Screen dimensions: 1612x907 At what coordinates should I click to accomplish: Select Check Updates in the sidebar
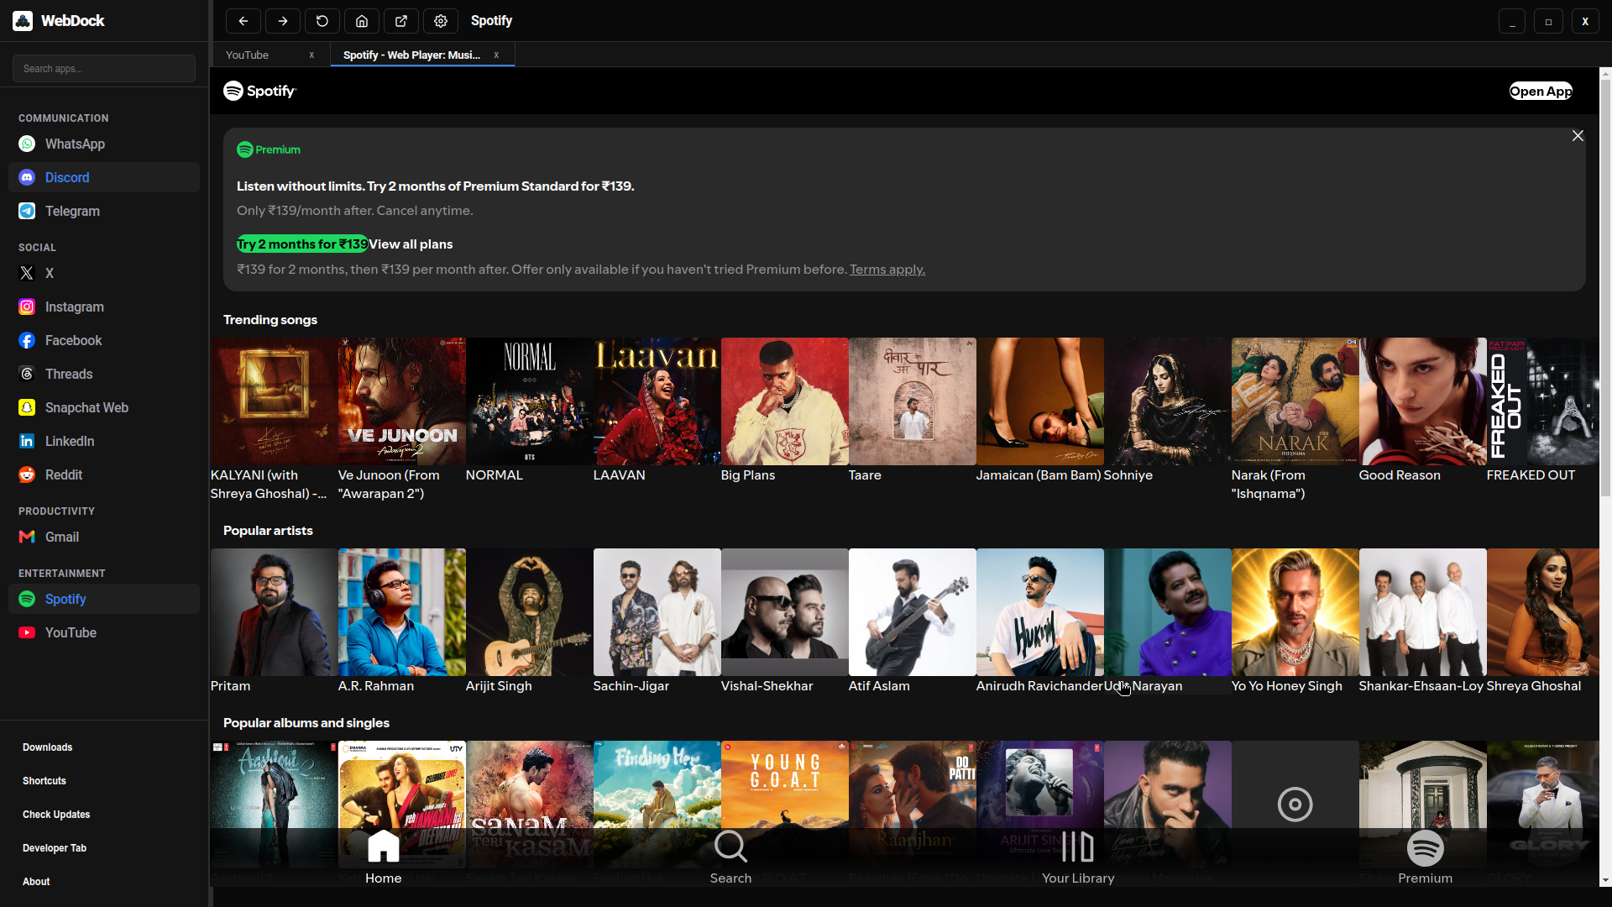(x=56, y=815)
